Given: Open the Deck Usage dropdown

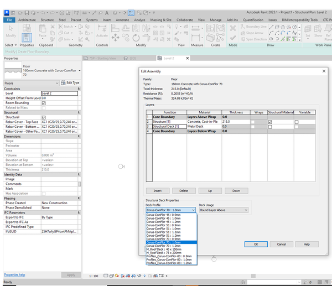Looking at the screenshot, I should pos(224,210).
